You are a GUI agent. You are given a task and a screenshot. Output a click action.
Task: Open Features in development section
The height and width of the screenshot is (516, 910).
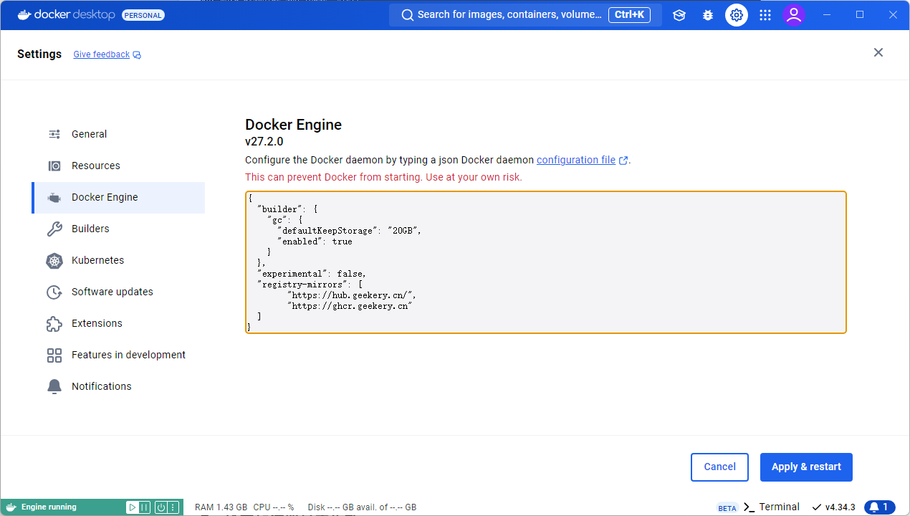pyautogui.click(x=128, y=355)
